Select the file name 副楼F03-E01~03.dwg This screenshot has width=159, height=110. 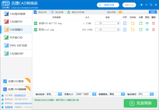50,23
